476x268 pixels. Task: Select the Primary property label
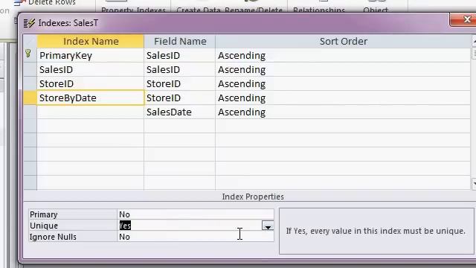click(73, 214)
